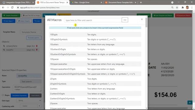Go back in browser history

[x=3, y=7]
